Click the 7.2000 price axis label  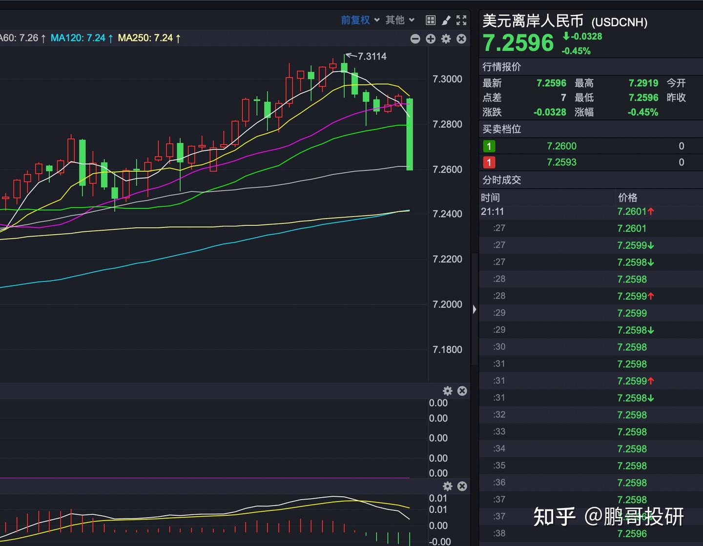pyautogui.click(x=447, y=304)
